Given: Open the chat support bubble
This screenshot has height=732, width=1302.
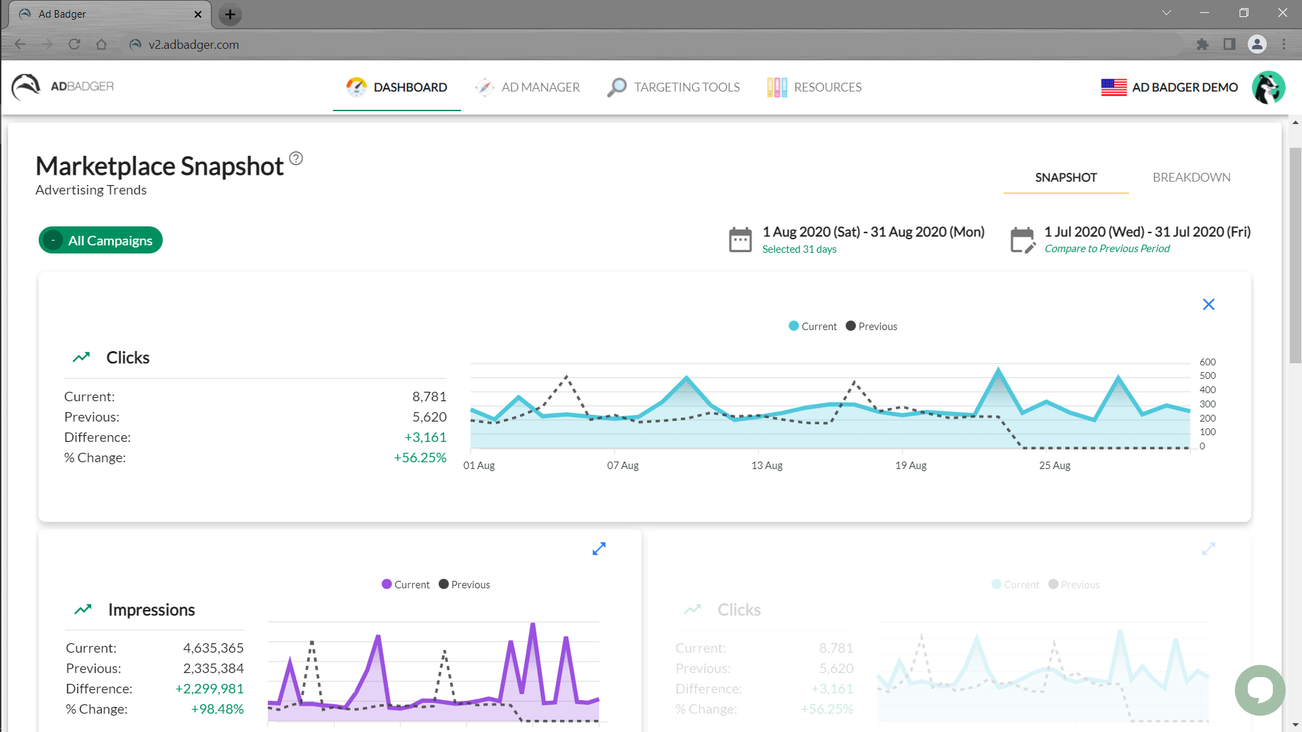Looking at the screenshot, I should tap(1259, 689).
